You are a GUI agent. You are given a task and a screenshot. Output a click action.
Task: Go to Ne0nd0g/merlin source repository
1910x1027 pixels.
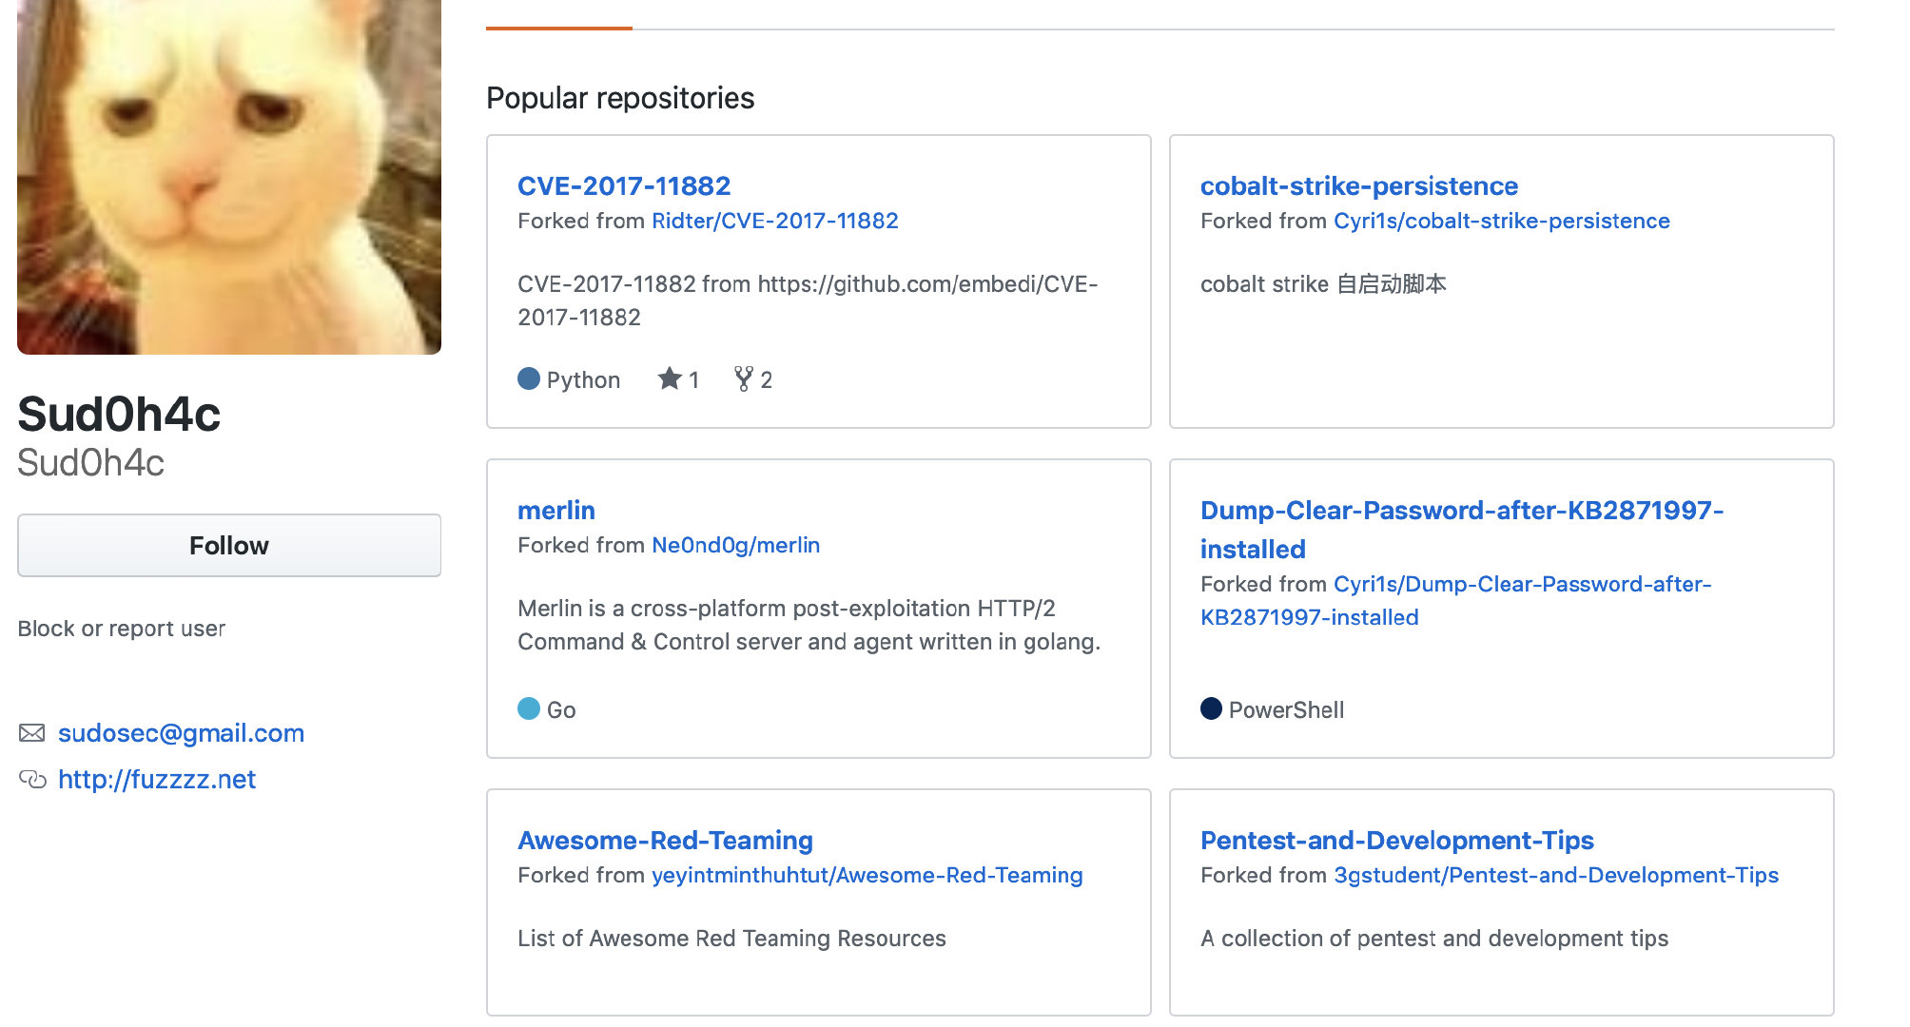[735, 545]
